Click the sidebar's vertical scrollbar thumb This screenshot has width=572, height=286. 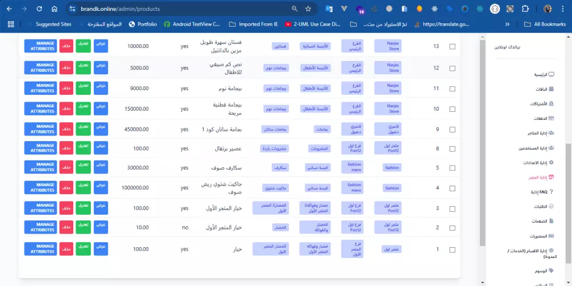568,203
